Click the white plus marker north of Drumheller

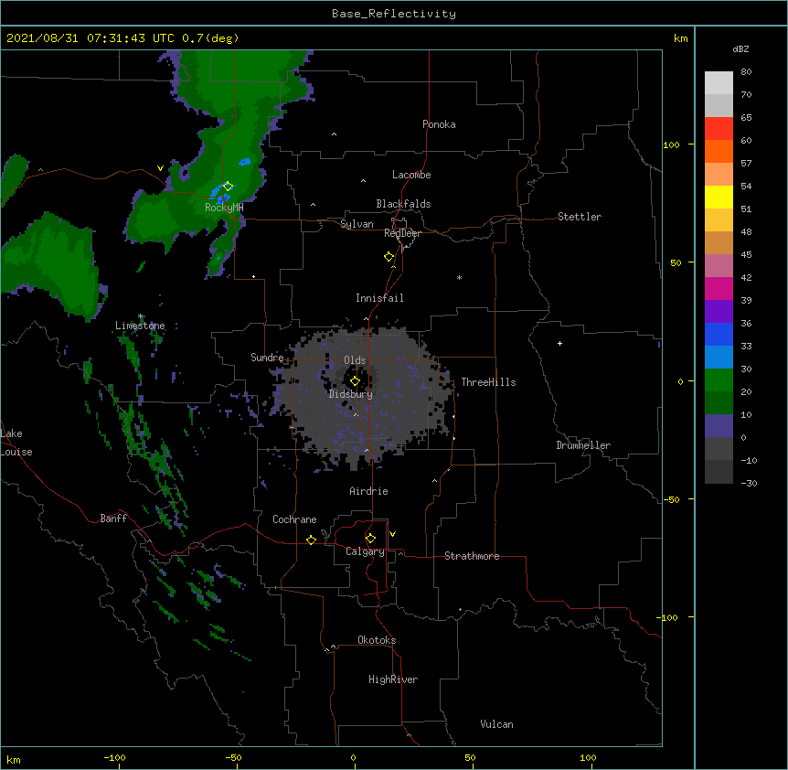click(559, 343)
